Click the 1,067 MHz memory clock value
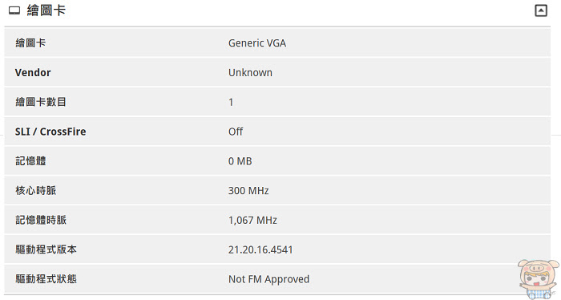 252,220
